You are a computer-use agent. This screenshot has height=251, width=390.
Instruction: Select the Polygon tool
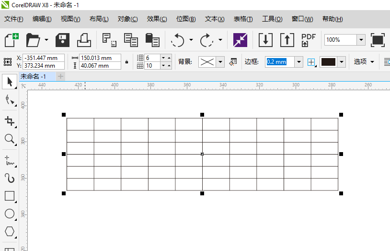tap(10, 231)
